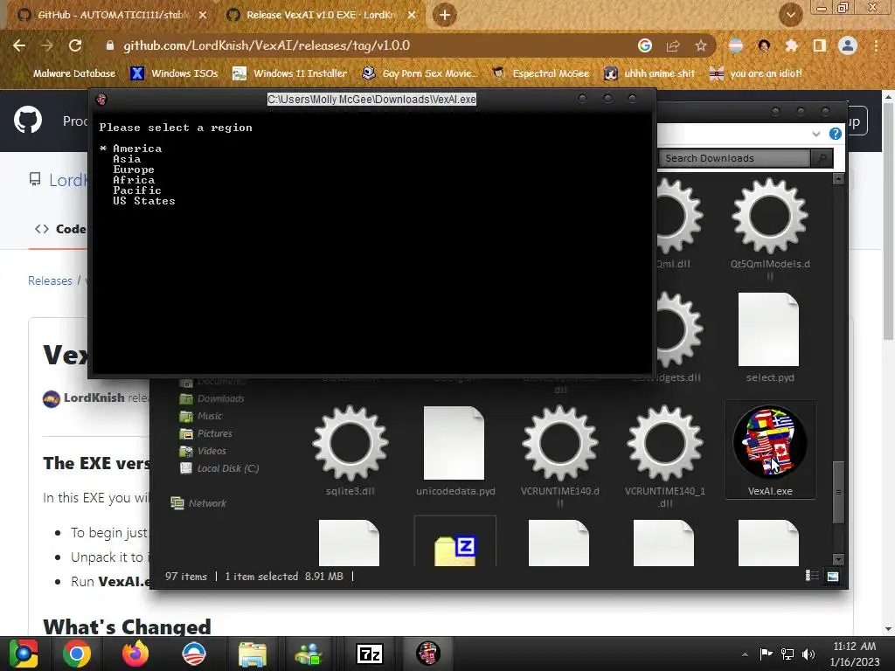Open Music in Explorer sidebar
Viewport: 895px width, 671px height.
[202, 416]
